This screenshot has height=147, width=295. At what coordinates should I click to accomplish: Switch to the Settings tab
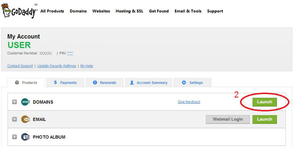pyautogui.click(x=192, y=82)
